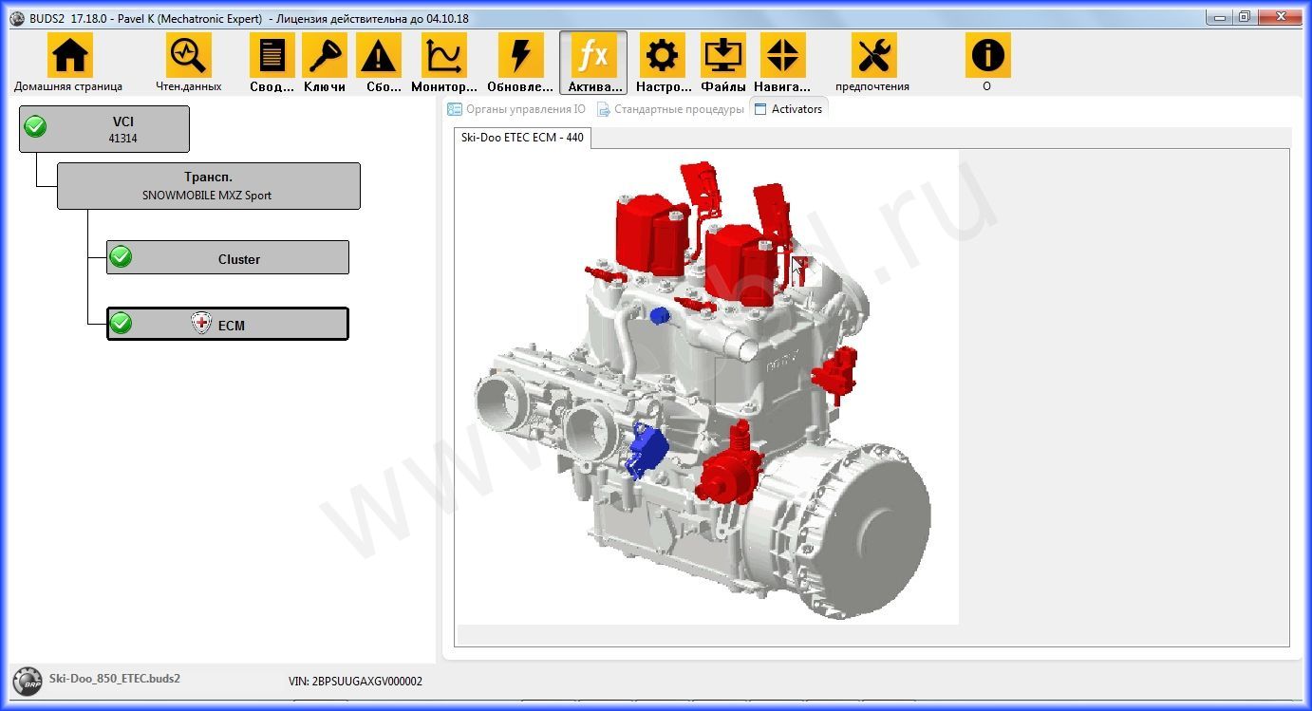
Task: Open the Файлы files download icon
Action: pyautogui.click(x=723, y=55)
